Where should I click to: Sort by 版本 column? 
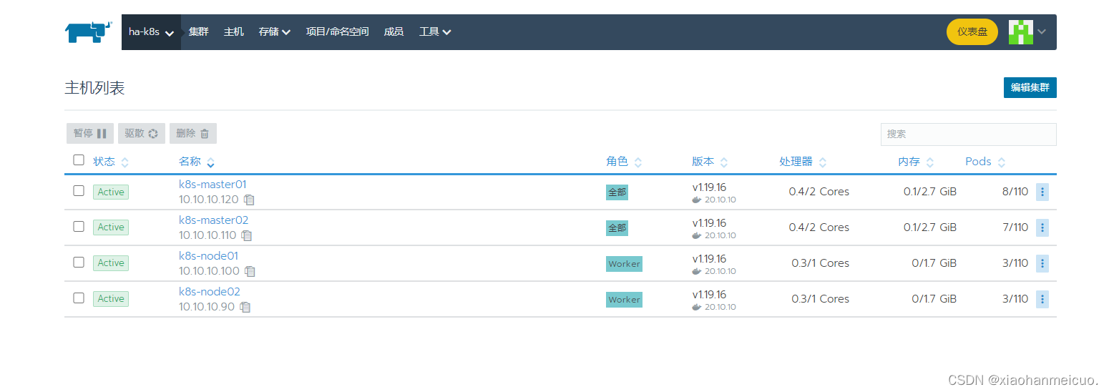710,162
